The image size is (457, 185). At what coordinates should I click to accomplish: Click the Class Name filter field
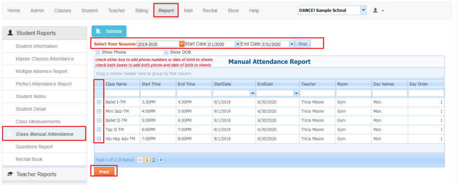[122, 93]
